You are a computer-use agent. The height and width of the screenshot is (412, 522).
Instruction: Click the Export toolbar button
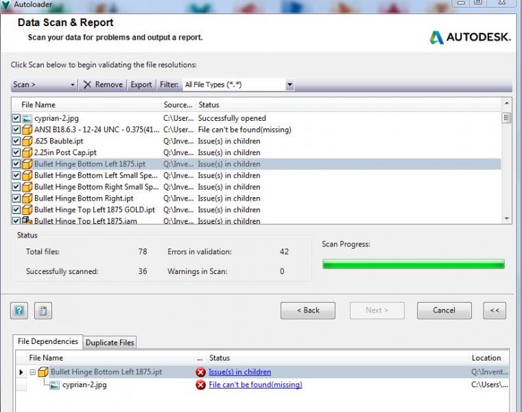point(141,84)
